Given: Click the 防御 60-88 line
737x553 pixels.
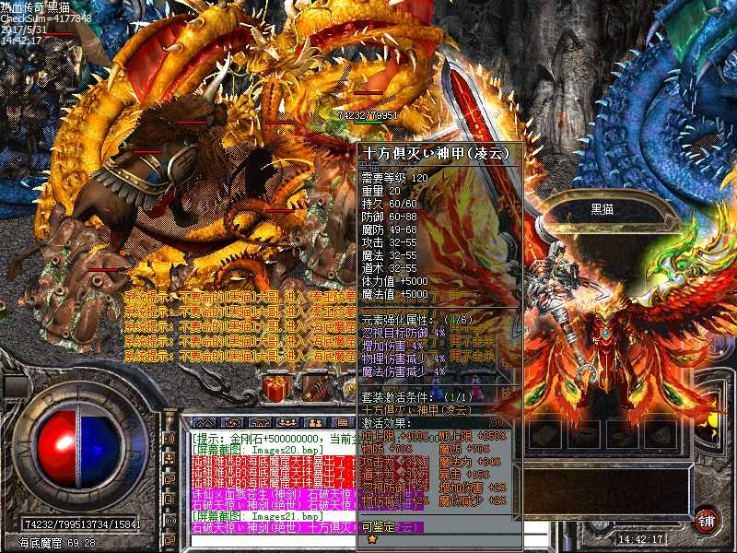Looking at the screenshot, I should 389,217.
